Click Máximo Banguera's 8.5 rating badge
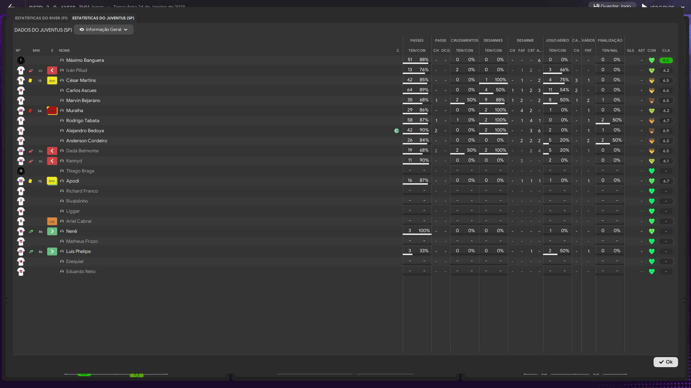Viewport: 691px width, 388px height. click(x=666, y=60)
